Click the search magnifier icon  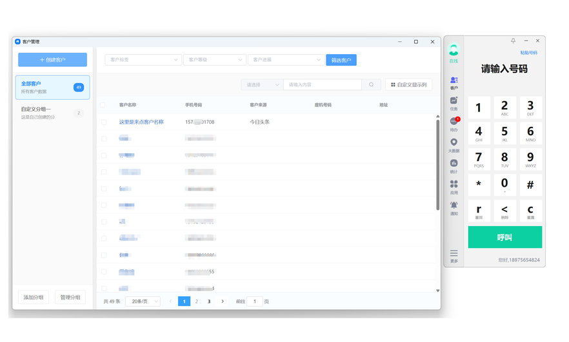point(371,85)
